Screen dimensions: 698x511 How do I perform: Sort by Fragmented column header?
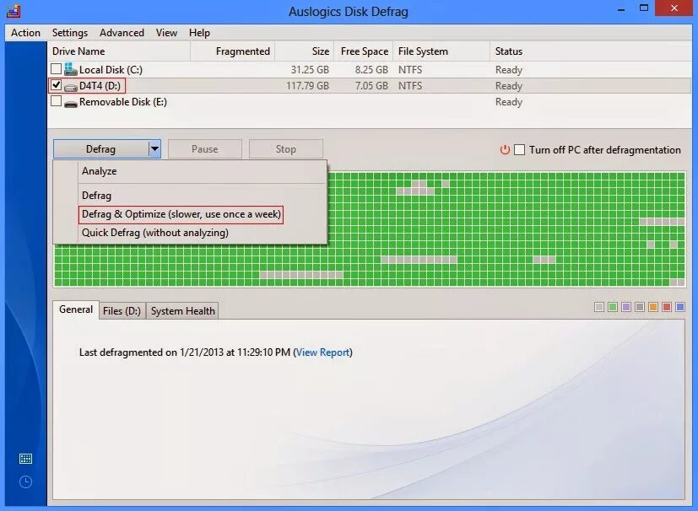(233, 51)
